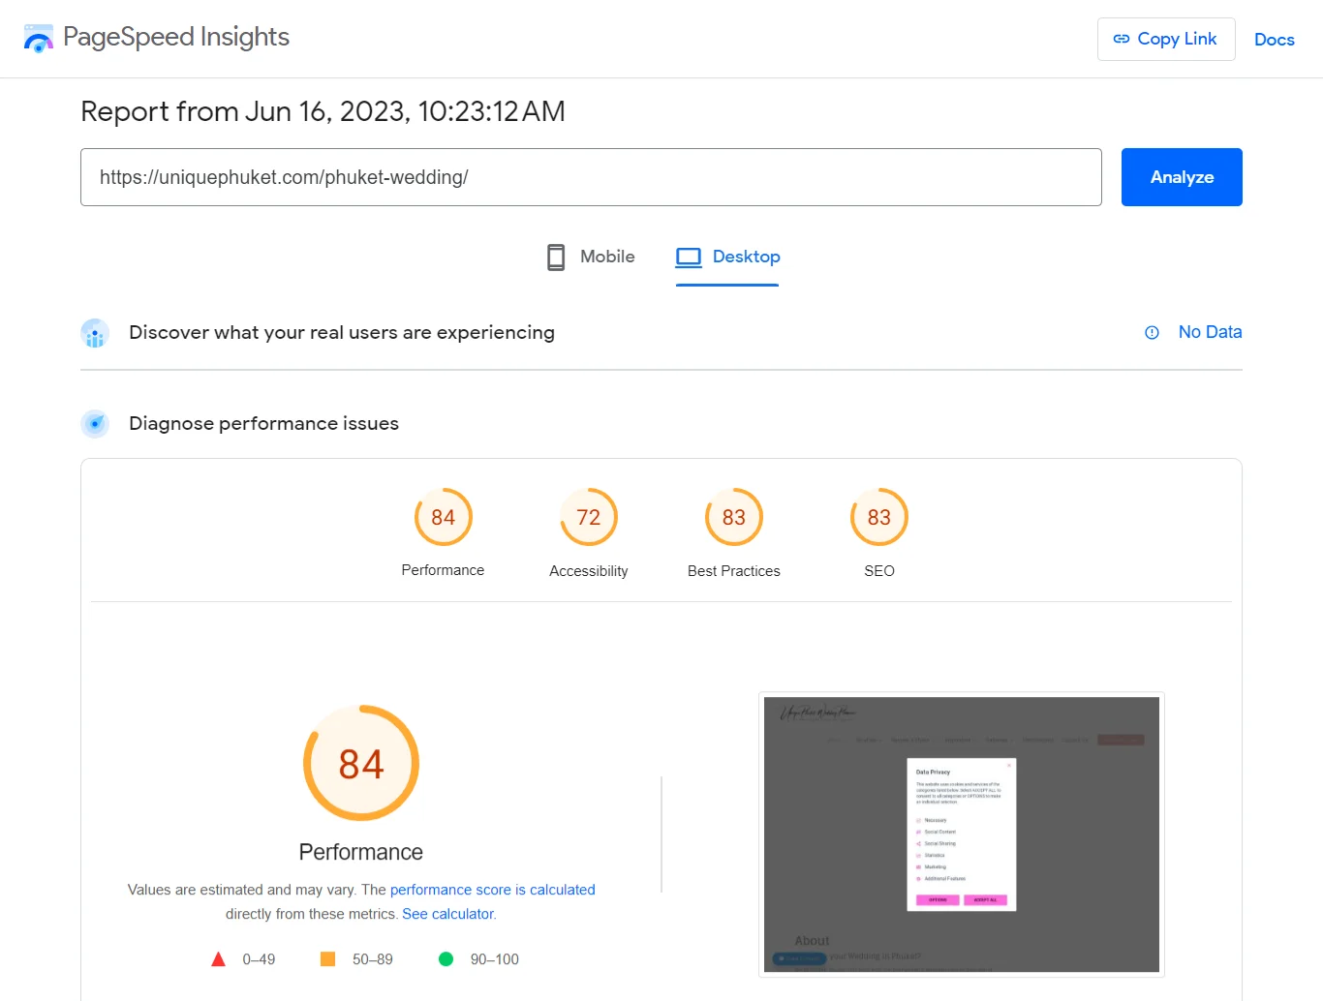Click the green circle 90–100 legend icon
The width and height of the screenshot is (1323, 1001).
(446, 959)
